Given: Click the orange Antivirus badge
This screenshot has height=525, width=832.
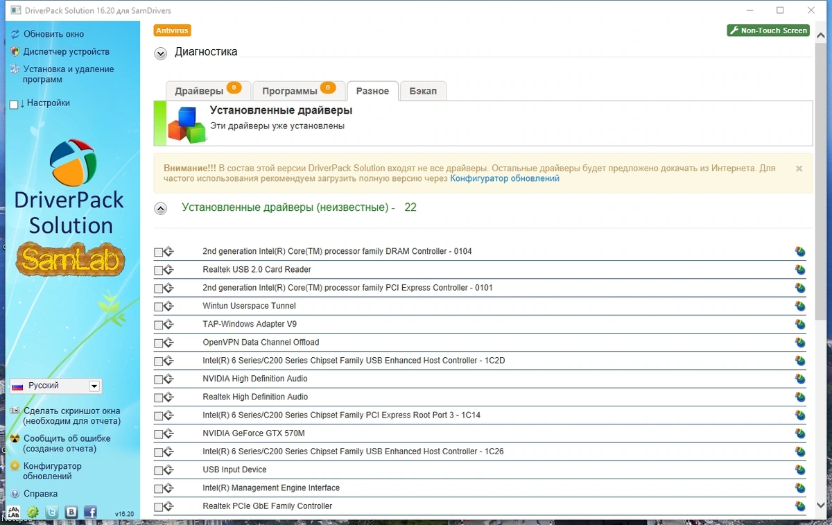Looking at the screenshot, I should 172,31.
